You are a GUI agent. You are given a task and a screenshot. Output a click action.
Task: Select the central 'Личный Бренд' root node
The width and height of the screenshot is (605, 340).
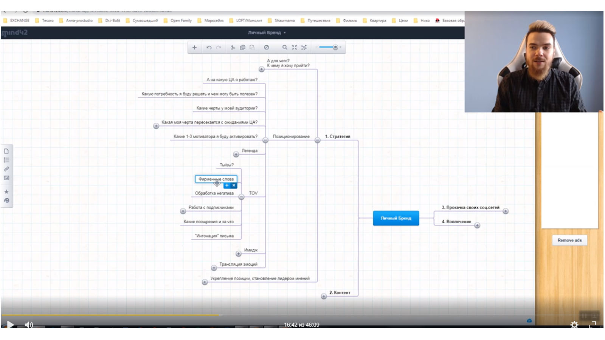pyautogui.click(x=396, y=218)
